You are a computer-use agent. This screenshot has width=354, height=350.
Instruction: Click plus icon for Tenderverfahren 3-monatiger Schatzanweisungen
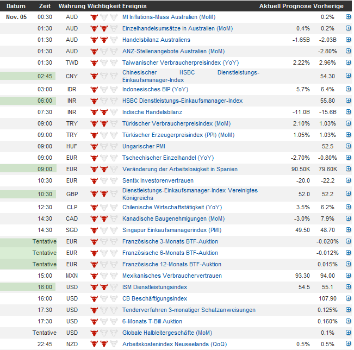tap(348, 310)
